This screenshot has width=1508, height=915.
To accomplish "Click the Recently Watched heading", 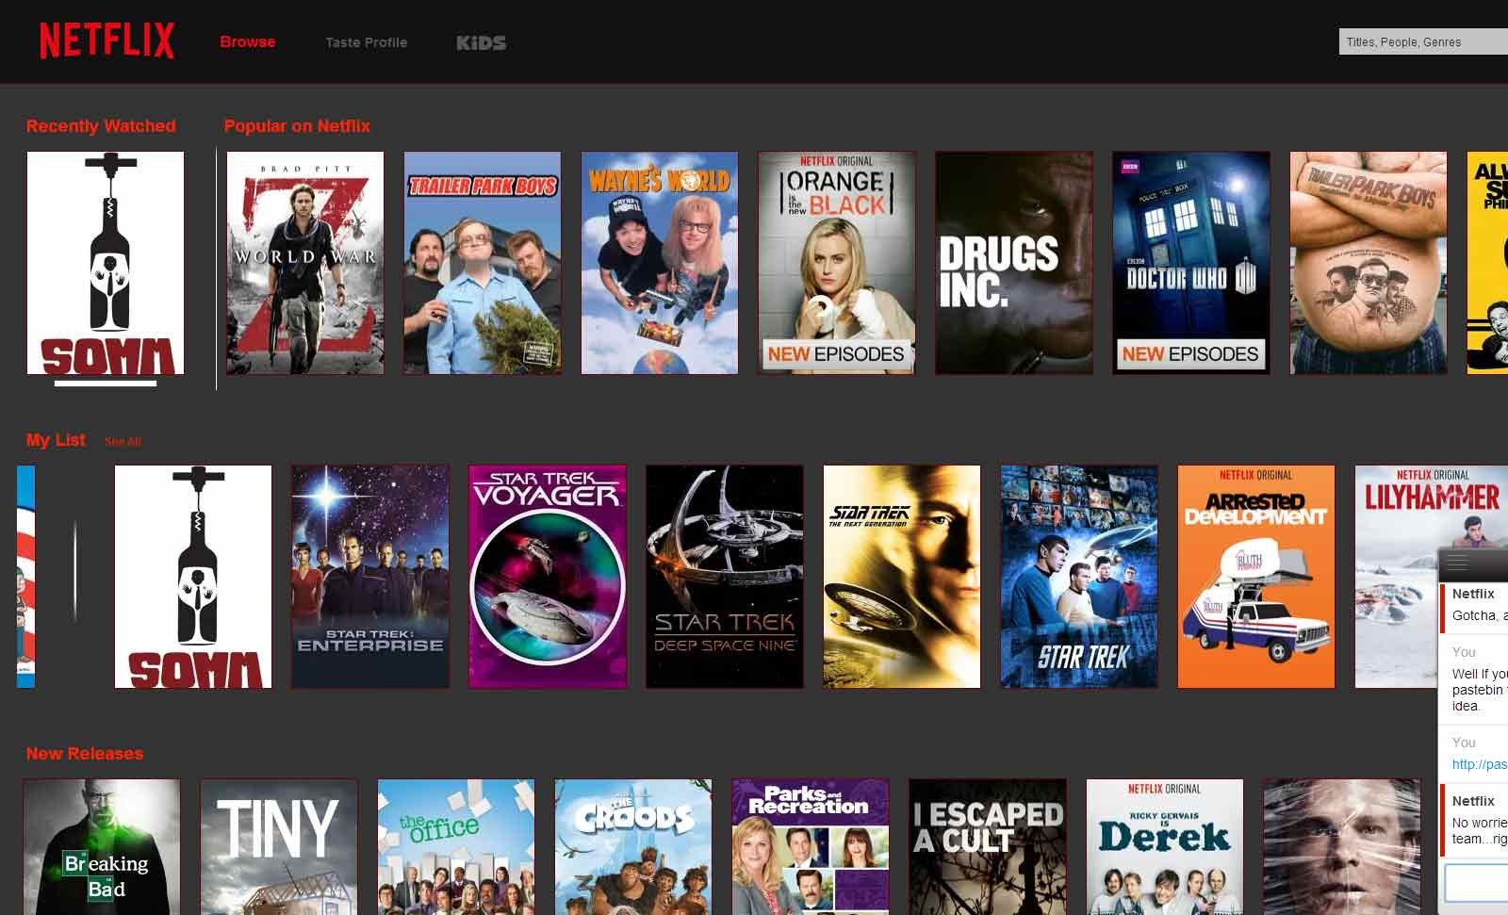I will 101,126.
